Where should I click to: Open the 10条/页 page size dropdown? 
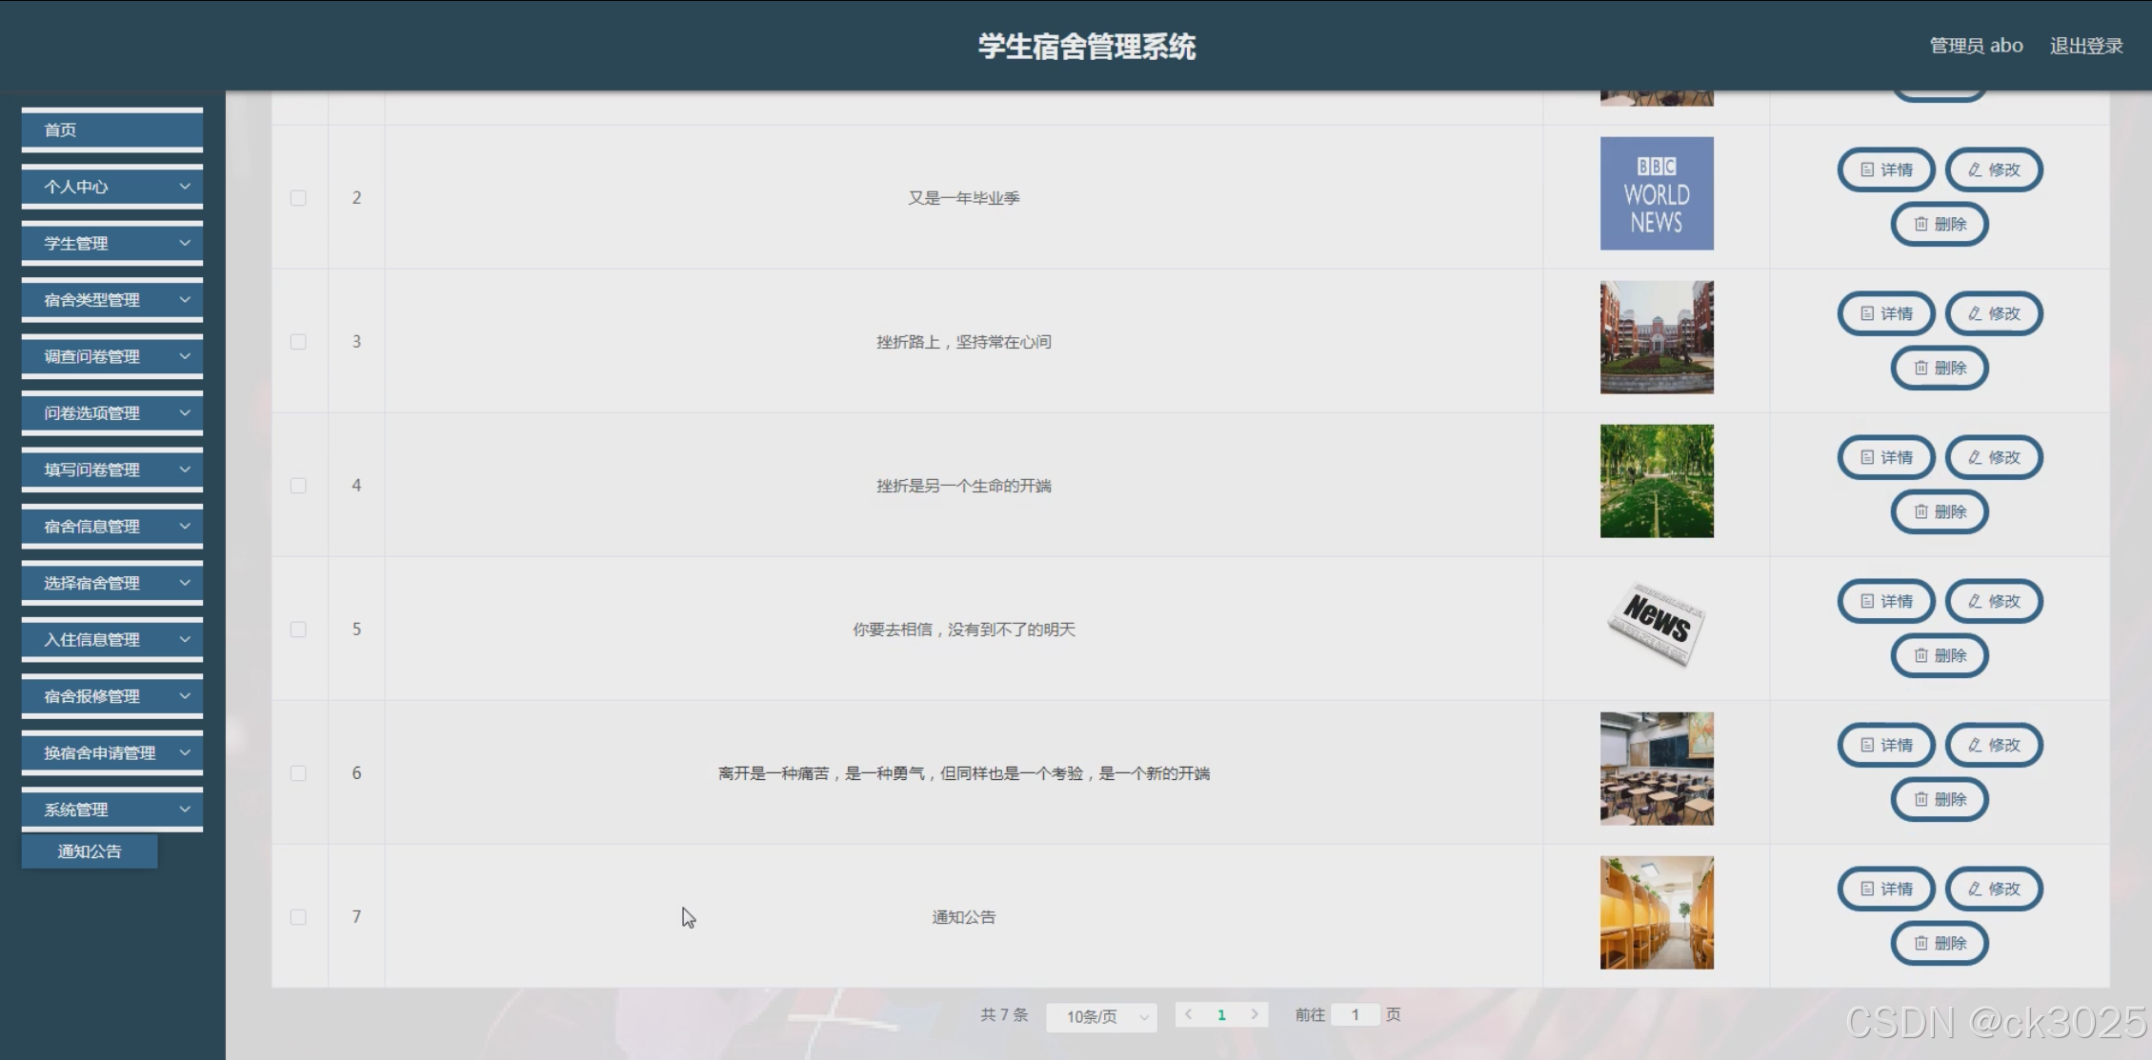pos(1101,1016)
